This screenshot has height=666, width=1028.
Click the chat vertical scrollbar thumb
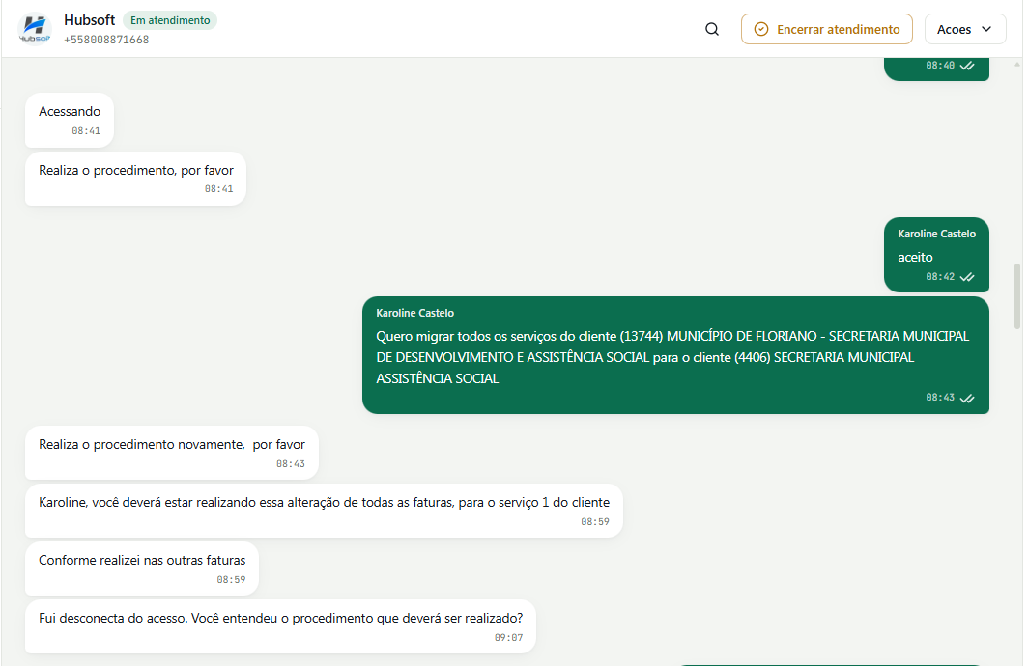(x=1017, y=296)
